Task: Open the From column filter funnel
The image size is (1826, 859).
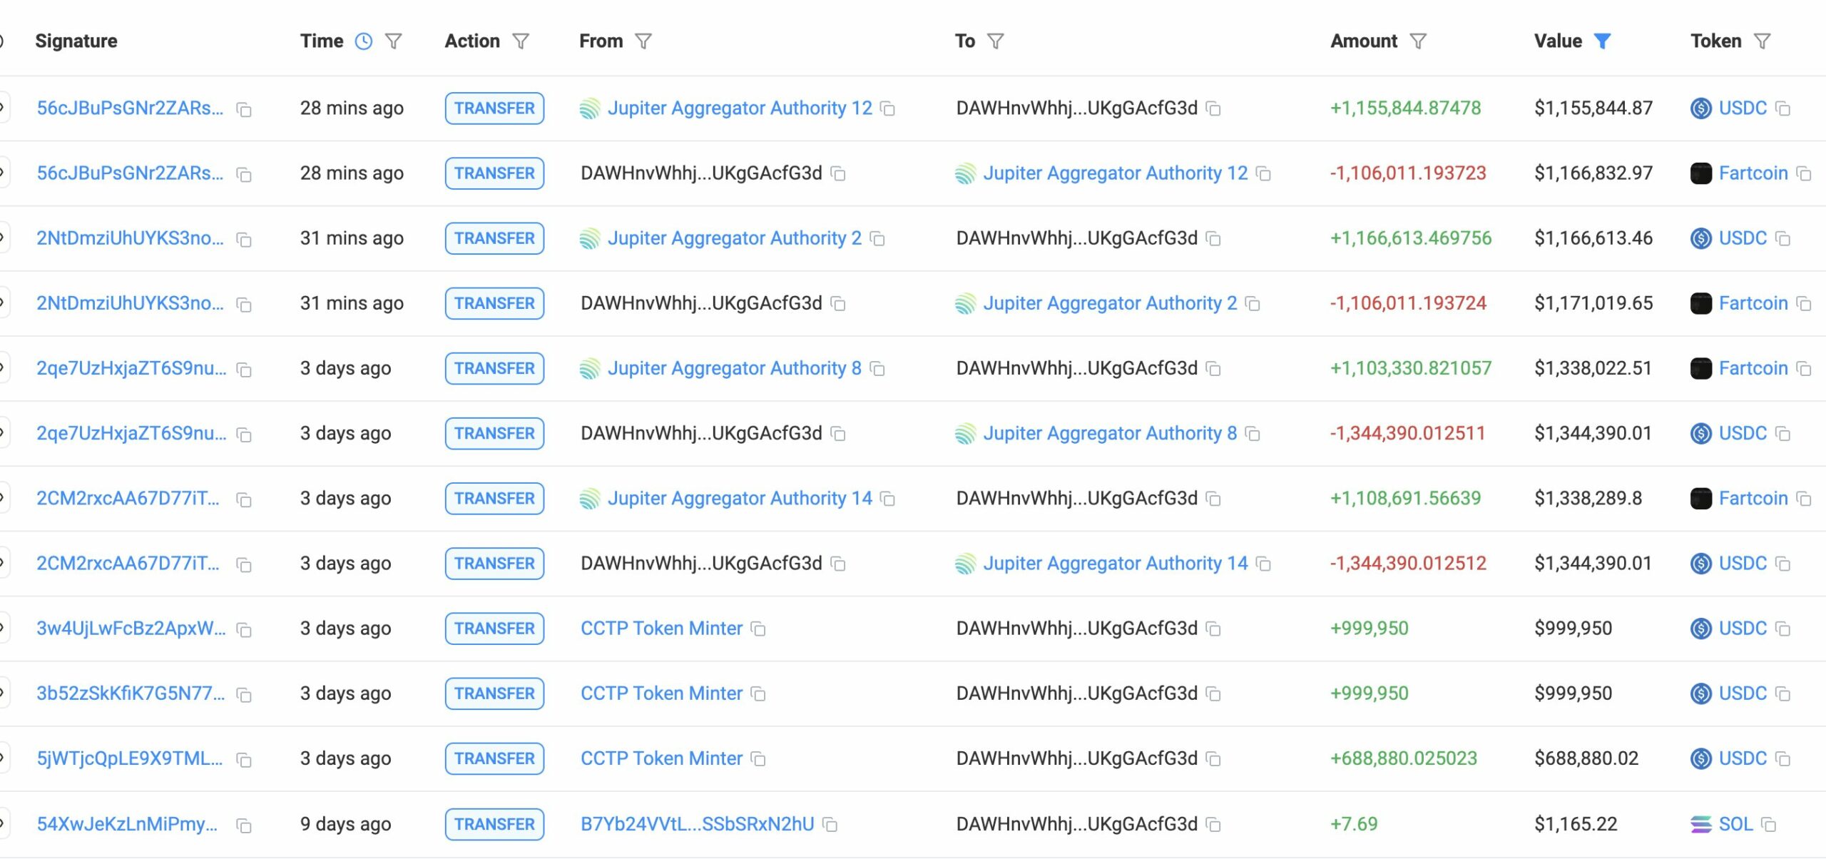Action: (643, 41)
